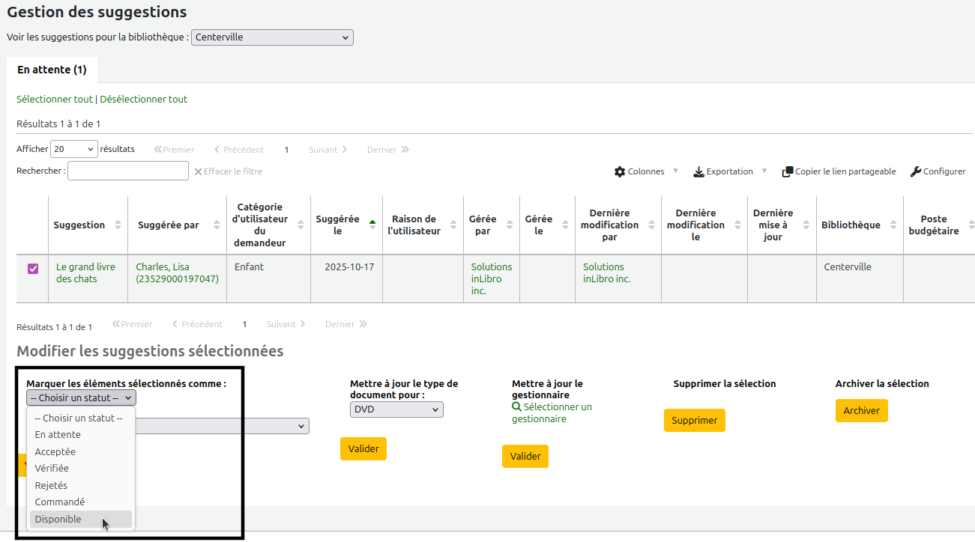Click the Archiver button

pos(861,411)
